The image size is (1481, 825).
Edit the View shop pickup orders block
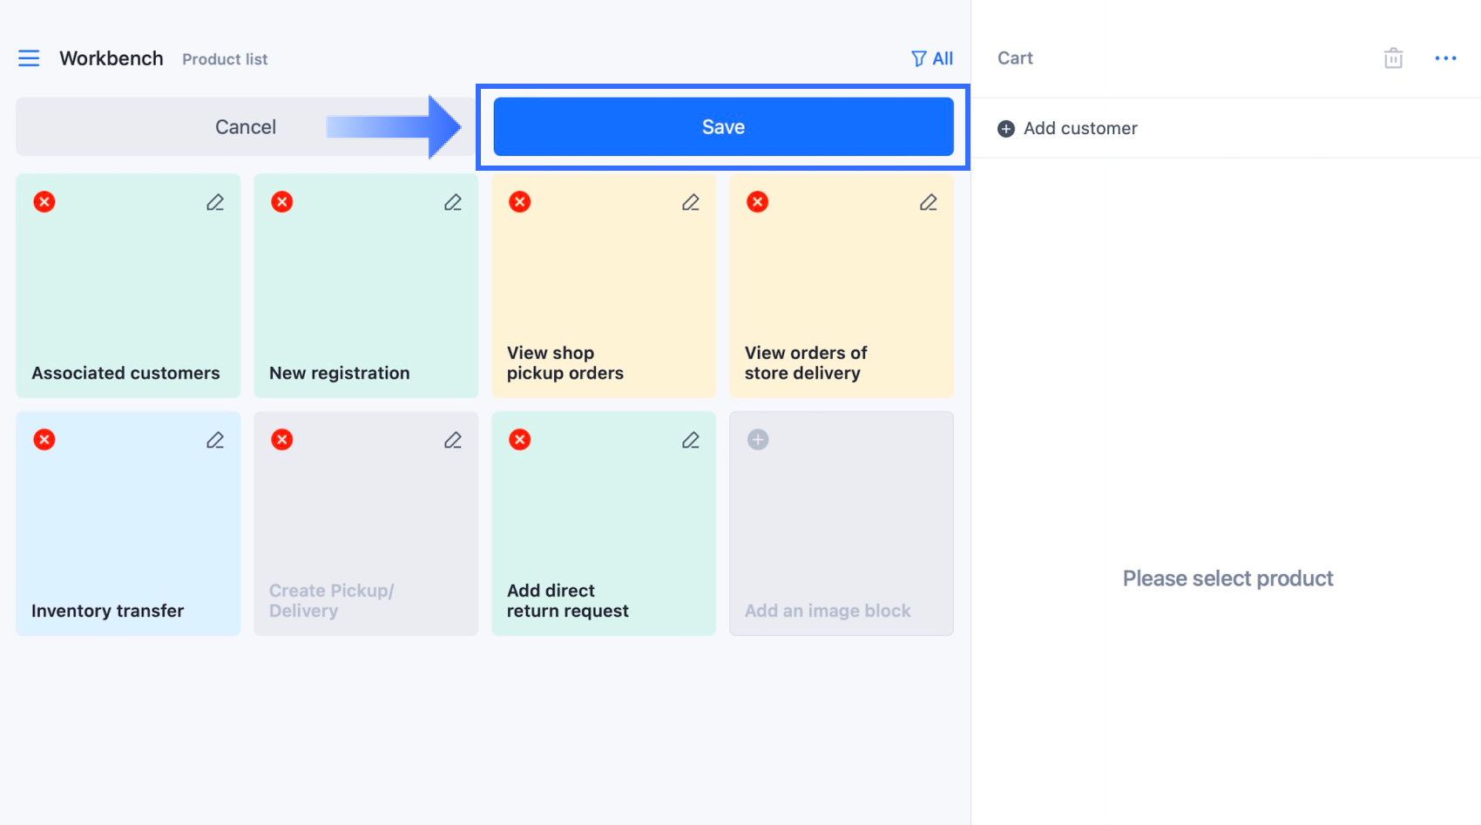click(x=691, y=202)
